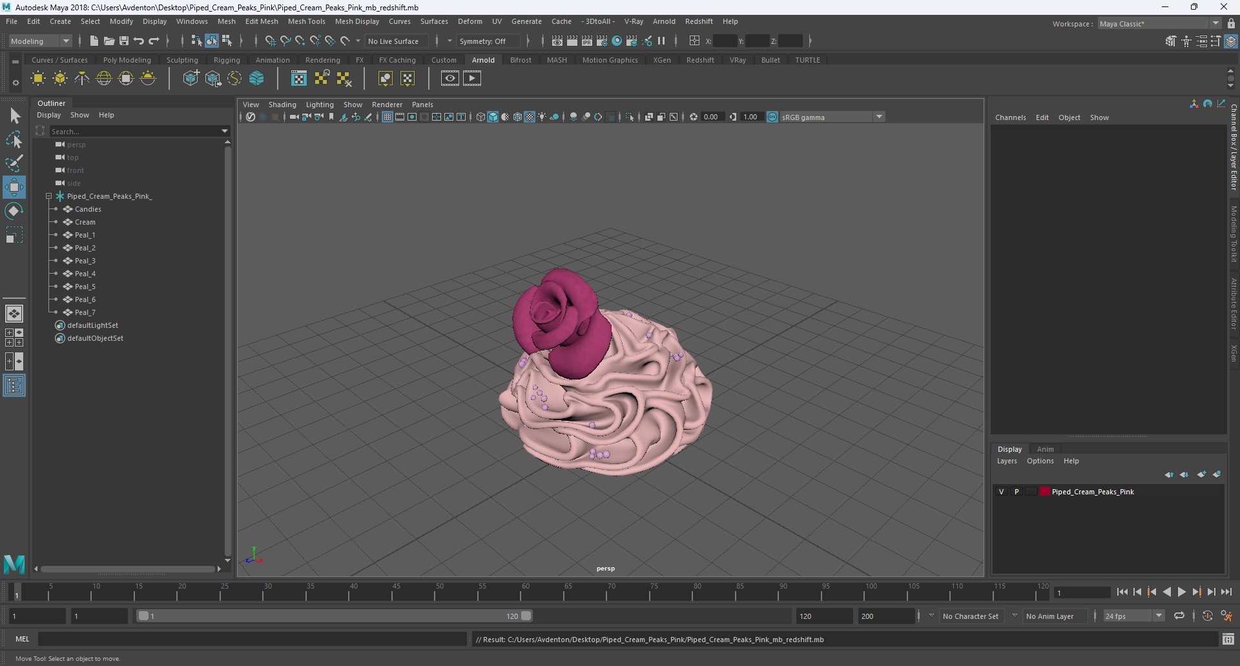Collapse the Piped_Cream_Peaks_Pink_ group in Outliner
1240x666 pixels.
[48, 196]
